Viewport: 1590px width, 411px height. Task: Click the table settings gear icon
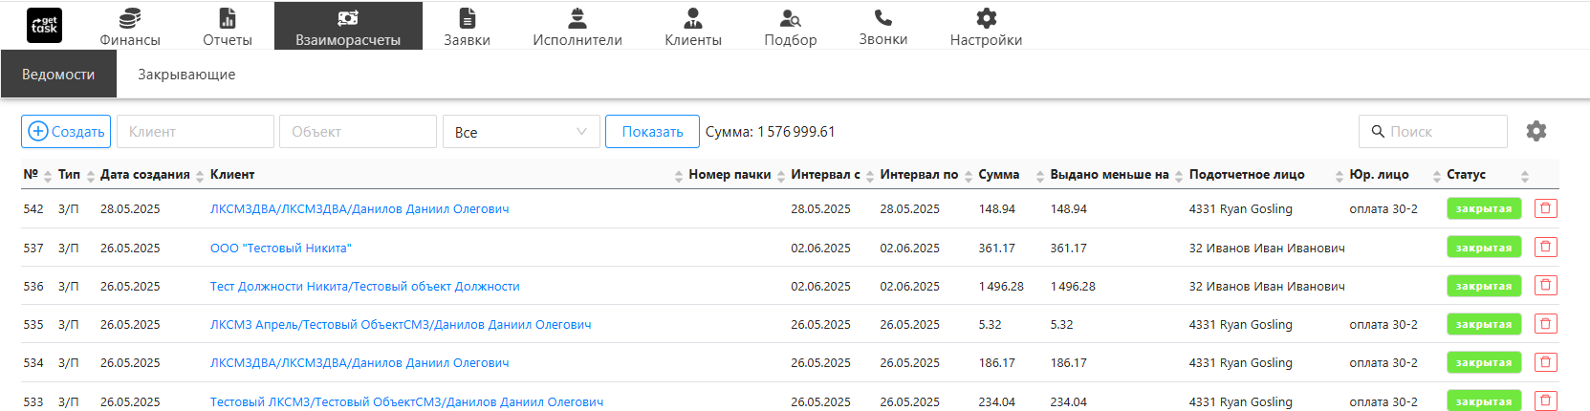[1536, 131]
